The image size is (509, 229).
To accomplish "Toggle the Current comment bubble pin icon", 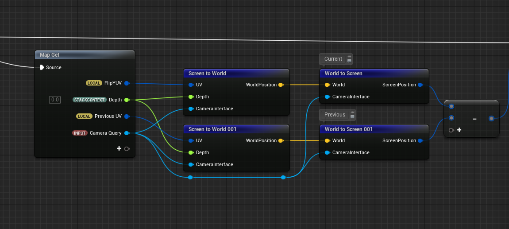I will point(349,57).
